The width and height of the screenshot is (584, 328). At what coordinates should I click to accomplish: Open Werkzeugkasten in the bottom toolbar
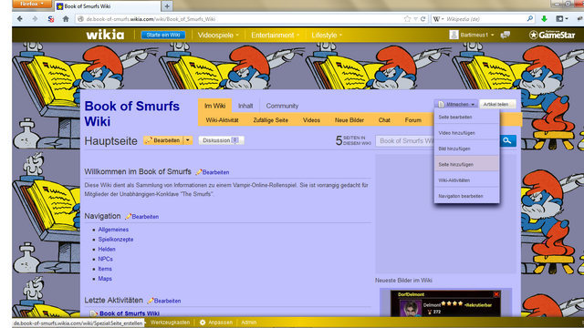tap(171, 323)
